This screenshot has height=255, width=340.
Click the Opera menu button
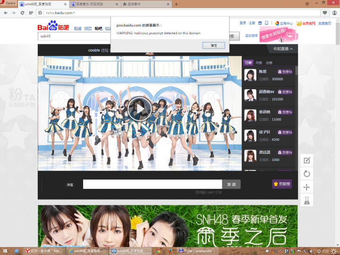point(8,3)
